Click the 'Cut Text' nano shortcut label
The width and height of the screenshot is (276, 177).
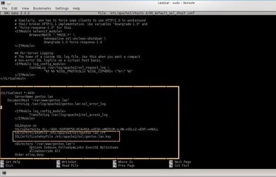pyautogui.click(x=182, y=165)
